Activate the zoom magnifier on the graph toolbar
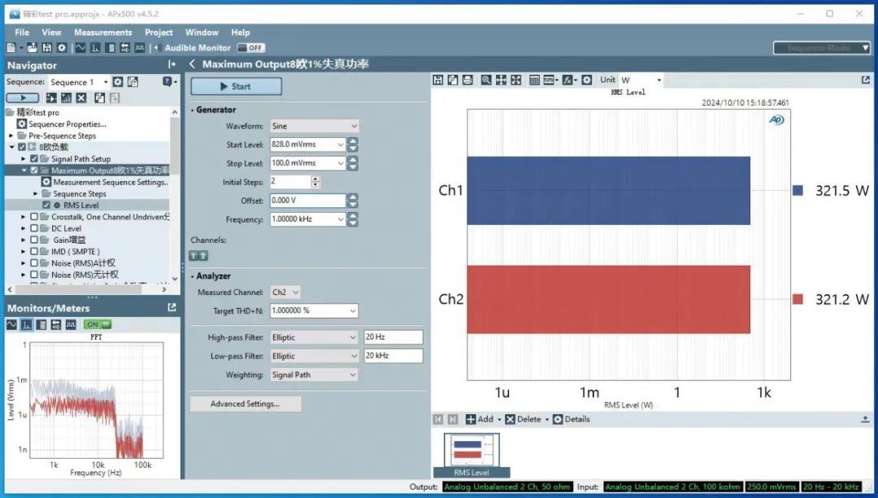 486,80
